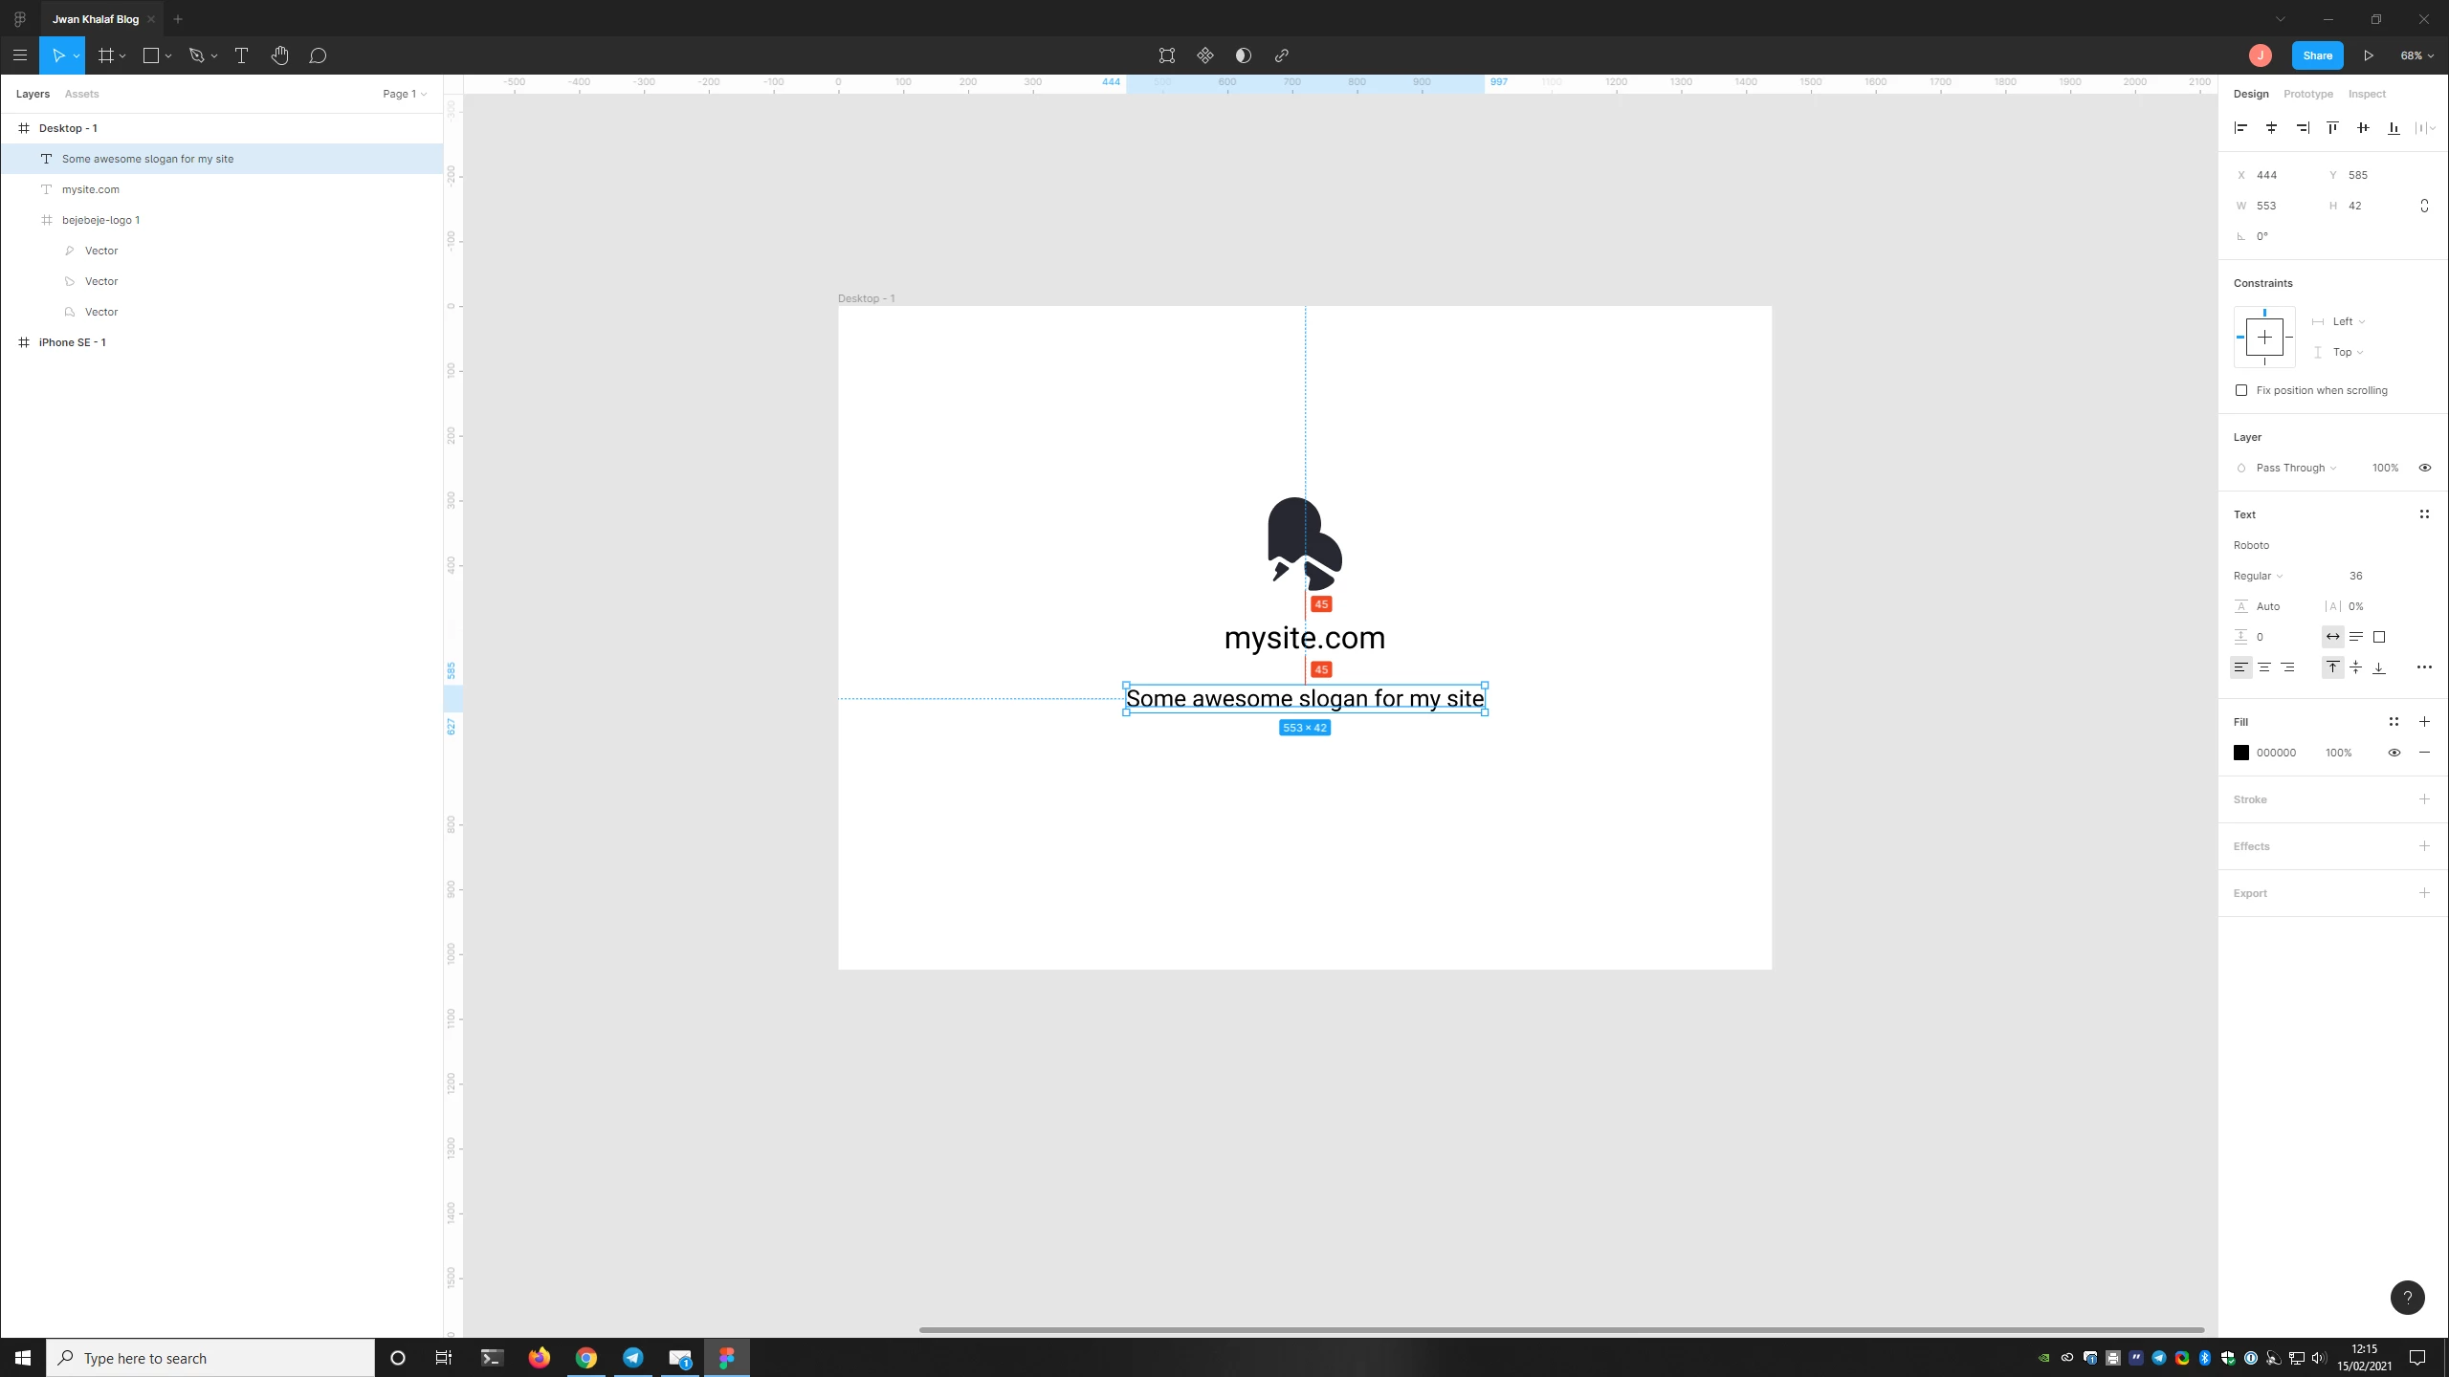
Task: Open the 68% zoom dropdown
Action: [x=2416, y=55]
